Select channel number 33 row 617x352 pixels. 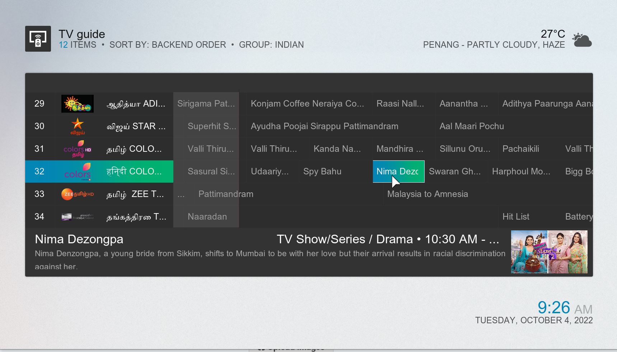point(39,194)
